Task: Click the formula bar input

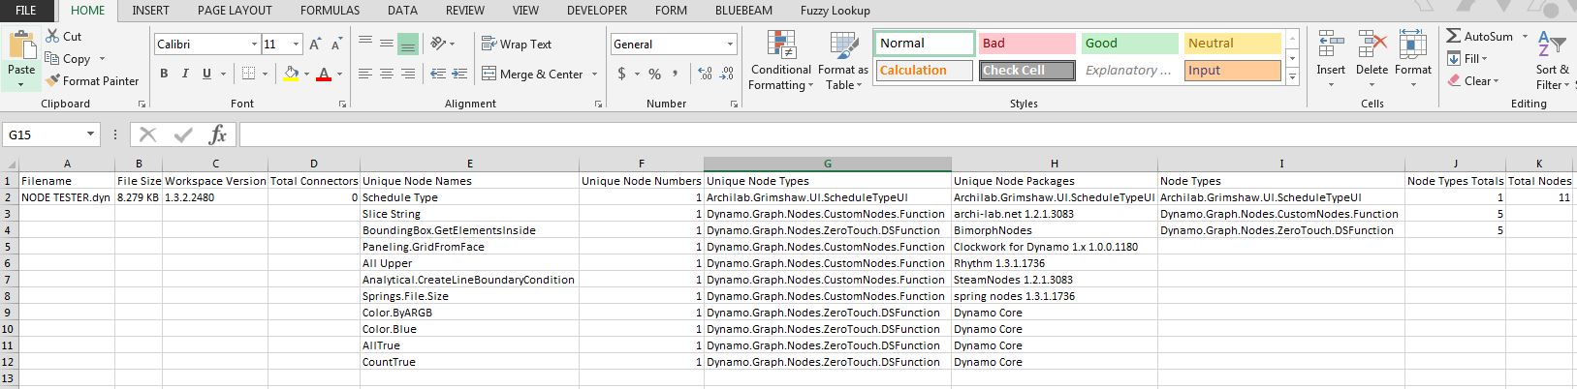Action: tap(906, 135)
